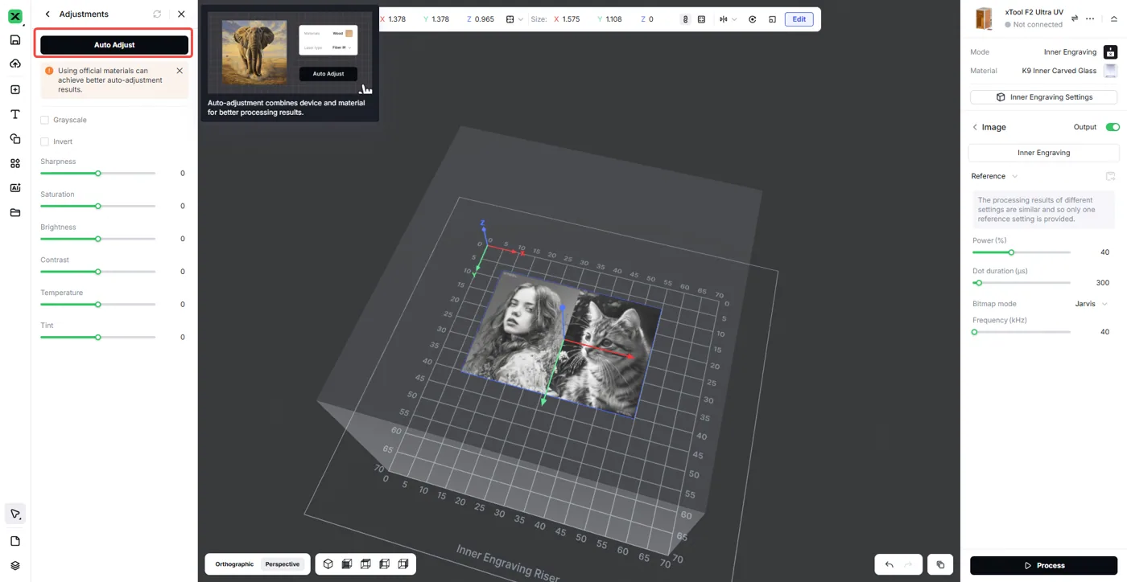Click the undo arrow button

click(889, 564)
